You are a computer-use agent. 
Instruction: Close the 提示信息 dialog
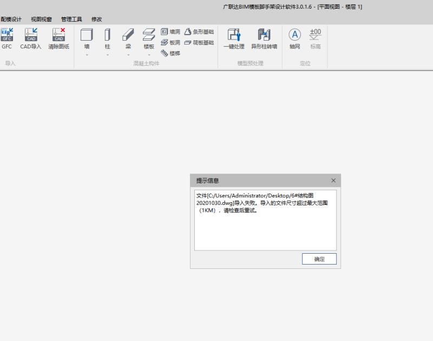333,181
